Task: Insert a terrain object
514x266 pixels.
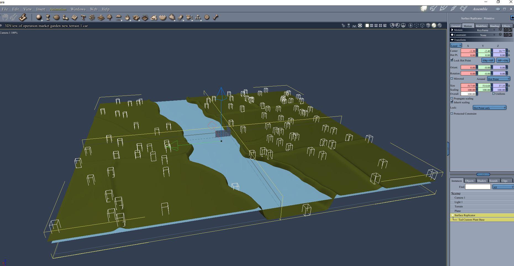Action: [101, 17]
